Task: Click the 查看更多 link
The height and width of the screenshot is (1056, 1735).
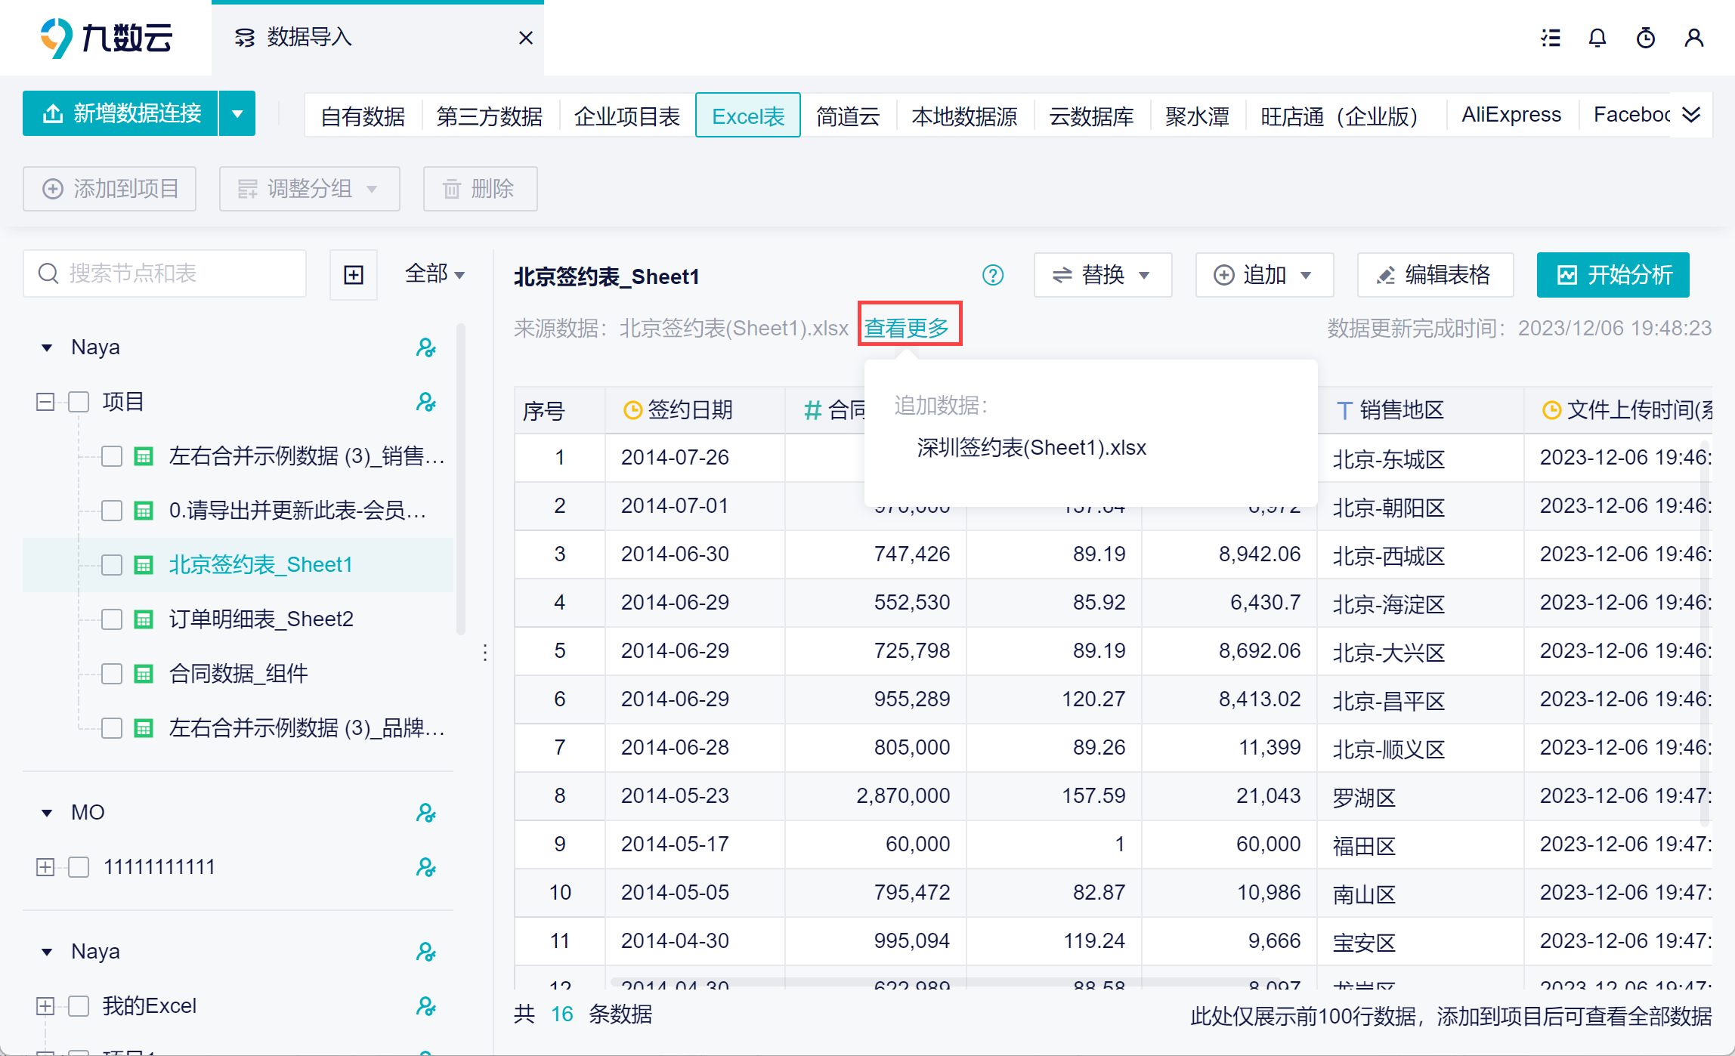Action: [907, 328]
